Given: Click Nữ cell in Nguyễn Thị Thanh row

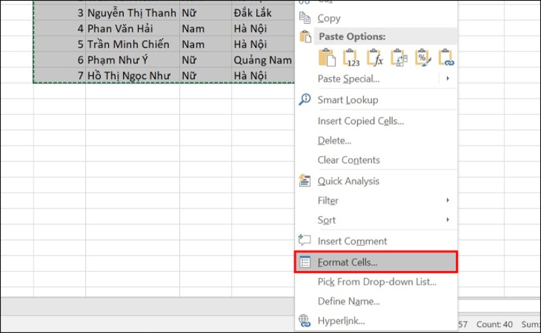Looking at the screenshot, I should point(206,13).
